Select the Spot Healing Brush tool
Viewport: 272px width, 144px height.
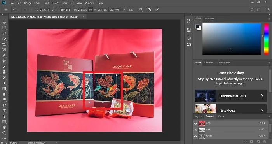tap(4, 61)
